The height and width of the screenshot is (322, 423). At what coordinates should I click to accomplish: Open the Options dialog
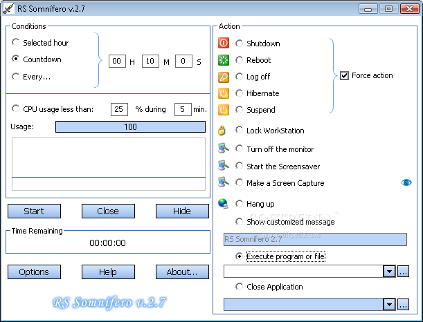click(34, 272)
